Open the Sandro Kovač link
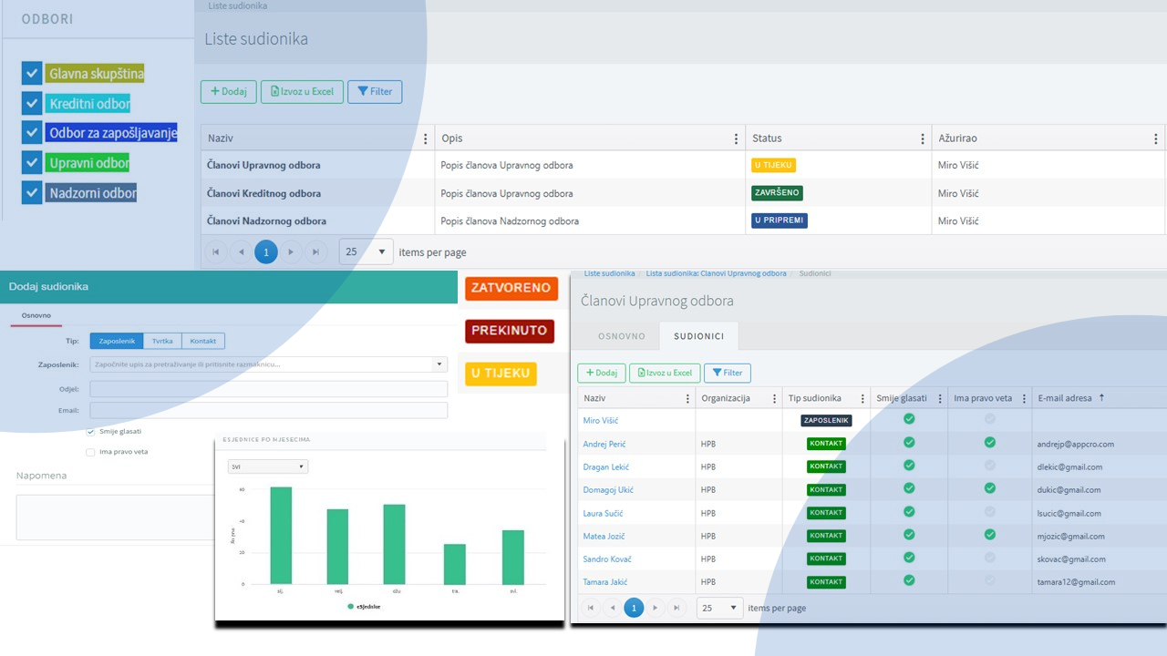This screenshot has width=1167, height=656. click(607, 559)
